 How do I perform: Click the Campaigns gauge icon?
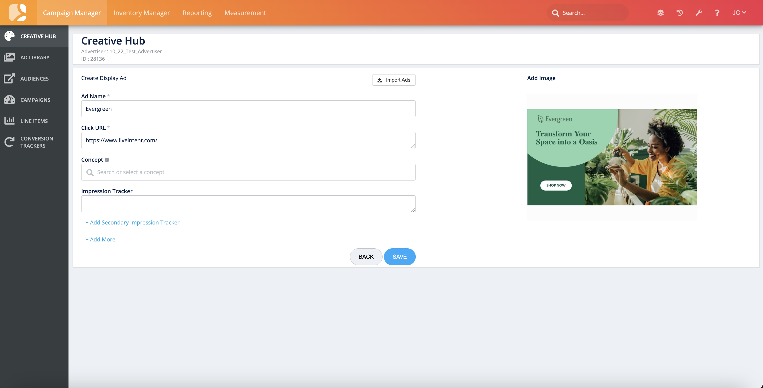[x=10, y=100]
